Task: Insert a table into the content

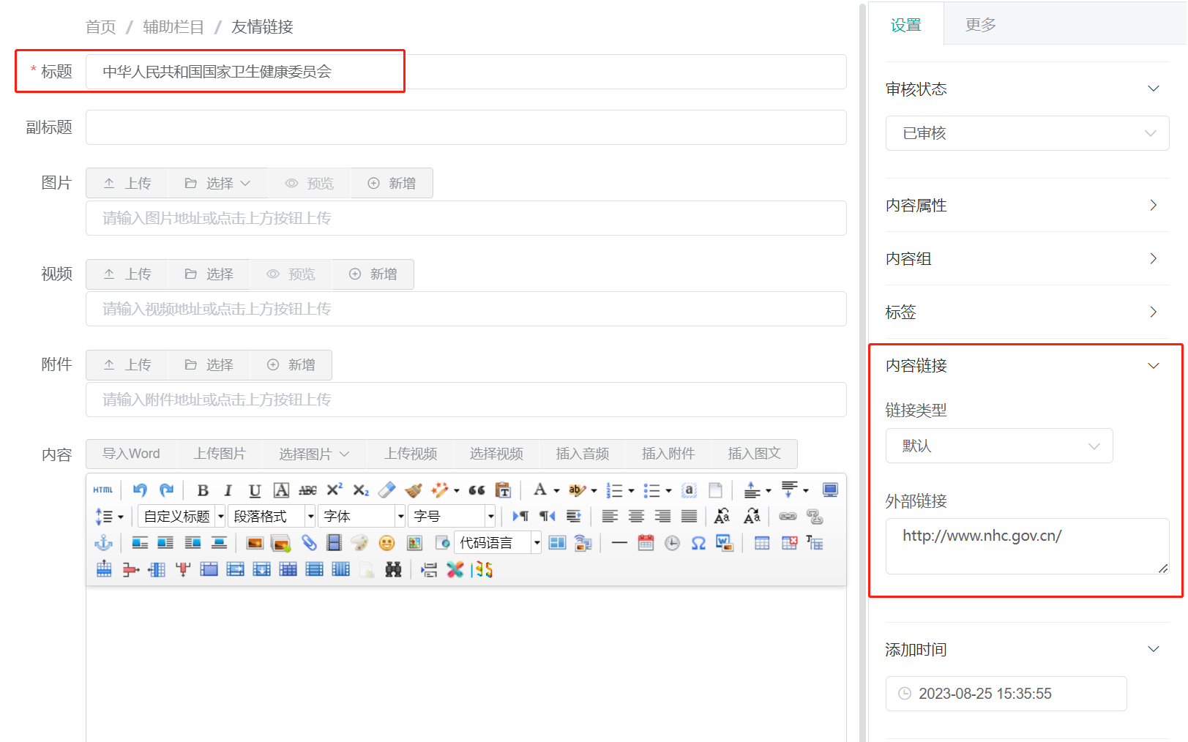Action: [x=761, y=542]
